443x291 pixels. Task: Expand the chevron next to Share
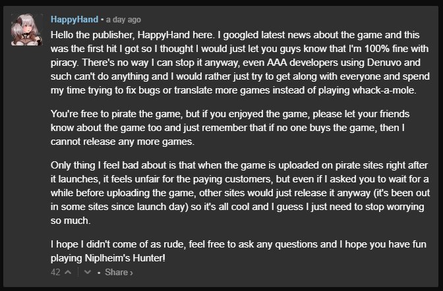(131, 273)
